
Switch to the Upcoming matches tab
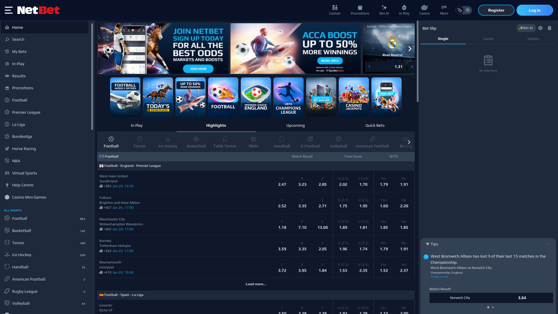[295, 125]
